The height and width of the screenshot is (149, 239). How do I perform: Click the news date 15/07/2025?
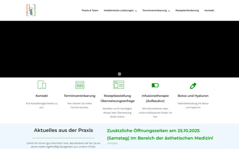coord(112,143)
